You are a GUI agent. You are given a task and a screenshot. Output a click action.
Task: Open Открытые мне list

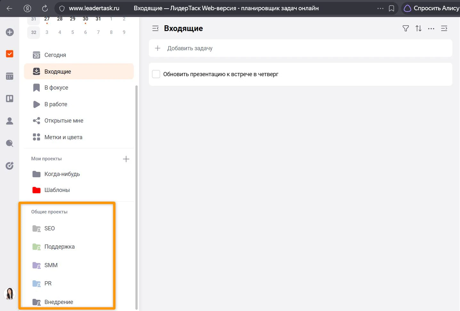tap(79, 121)
